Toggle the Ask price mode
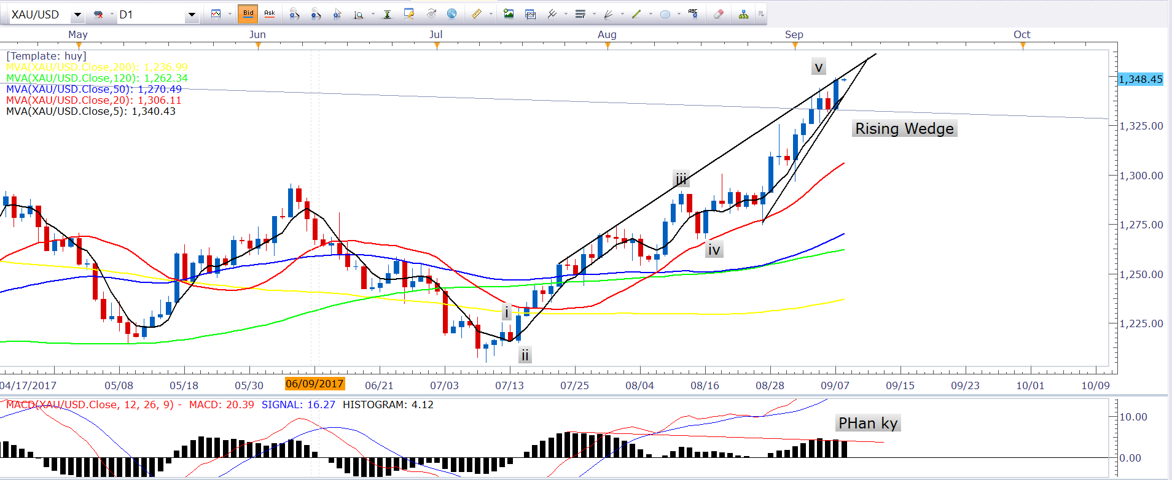 [269, 14]
